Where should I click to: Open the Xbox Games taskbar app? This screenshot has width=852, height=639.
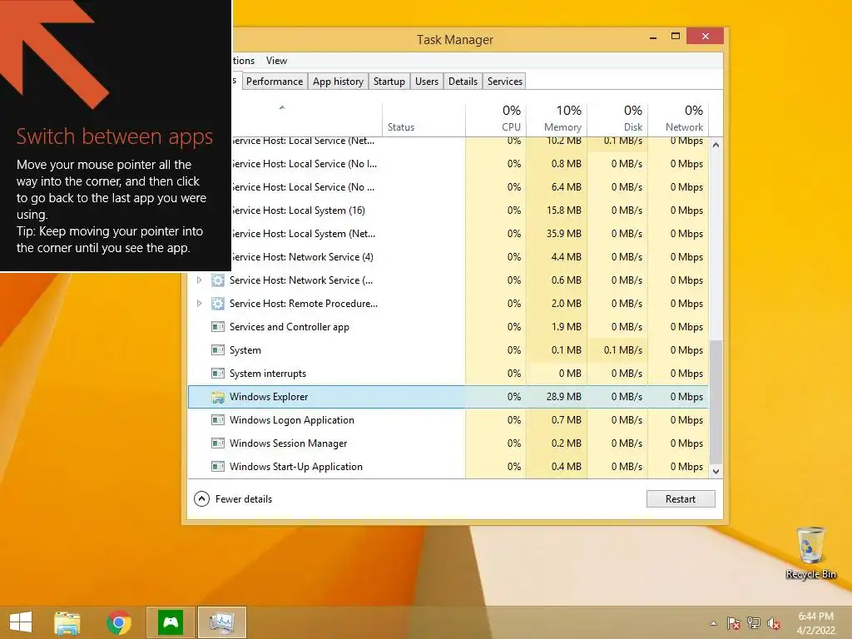(x=171, y=622)
